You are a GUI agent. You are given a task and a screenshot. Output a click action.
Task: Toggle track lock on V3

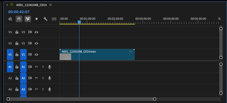pos(17,32)
